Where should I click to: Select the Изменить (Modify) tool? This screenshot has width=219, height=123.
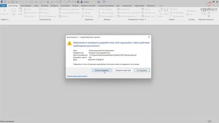tap(4, 12)
